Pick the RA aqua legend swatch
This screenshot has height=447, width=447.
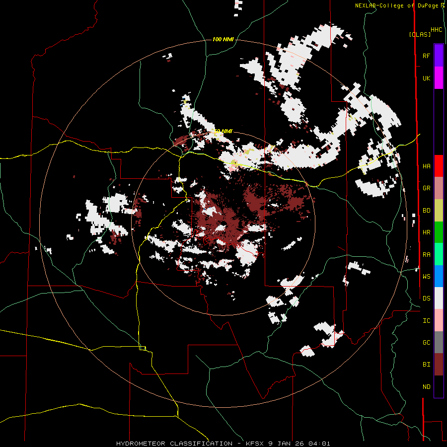(x=439, y=254)
